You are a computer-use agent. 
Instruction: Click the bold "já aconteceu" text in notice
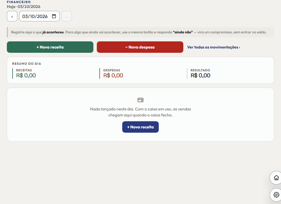point(53,32)
